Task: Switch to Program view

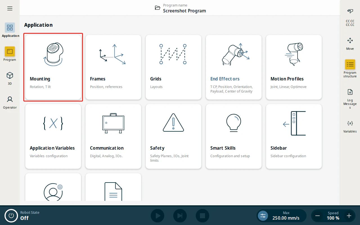Action: 10,54
